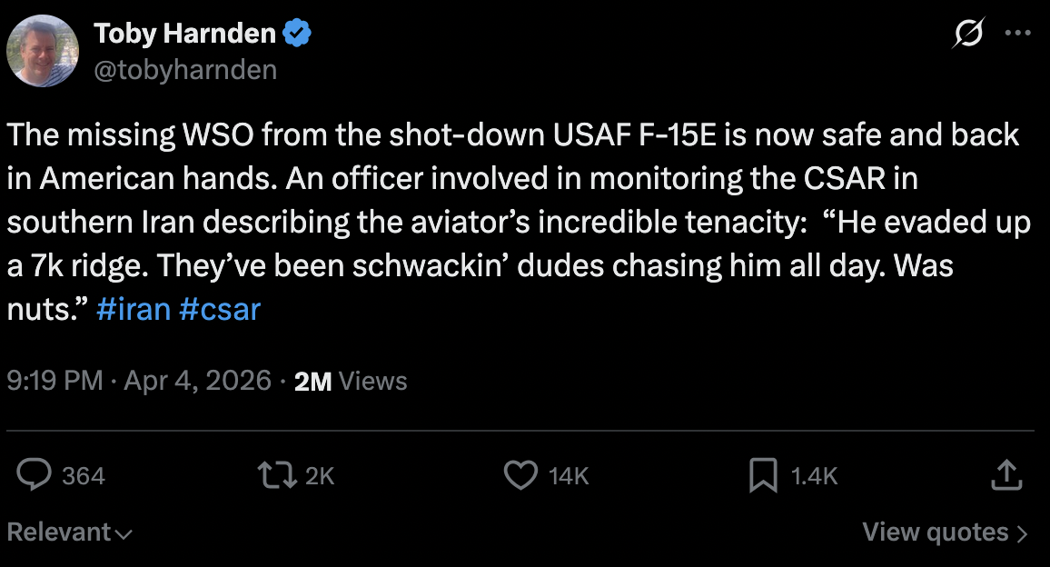Click the 2M Views count
Image resolution: width=1050 pixels, height=567 pixels.
(x=351, y=381)
